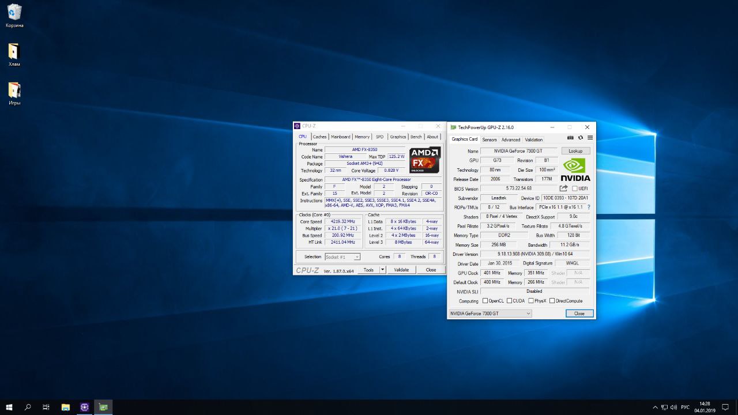Click the Core Speed value 4219.32 MHz
738x415 pixels.
343,221
